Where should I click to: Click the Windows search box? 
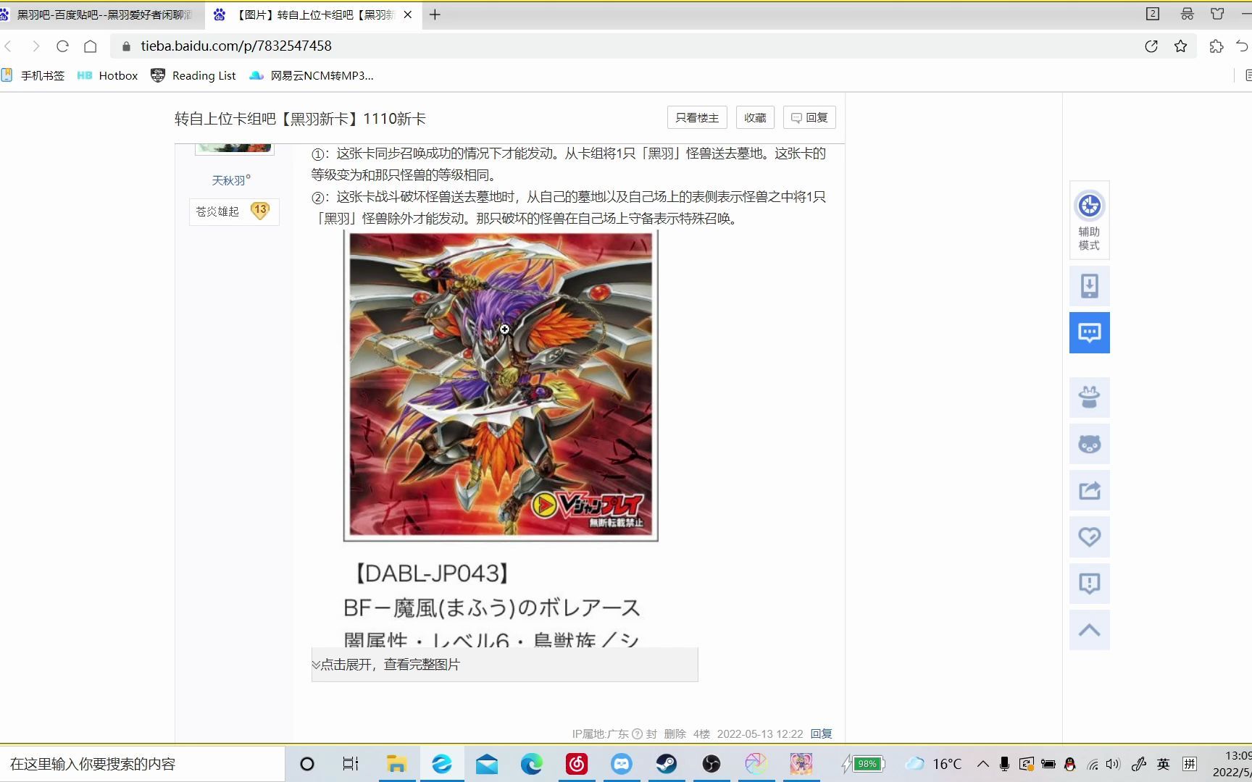coord(142,764)
